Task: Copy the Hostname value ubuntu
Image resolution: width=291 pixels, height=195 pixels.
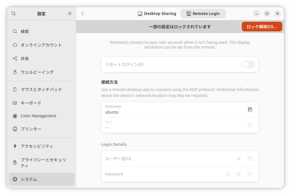Action: pyautogui.click(x=250, y=110)
